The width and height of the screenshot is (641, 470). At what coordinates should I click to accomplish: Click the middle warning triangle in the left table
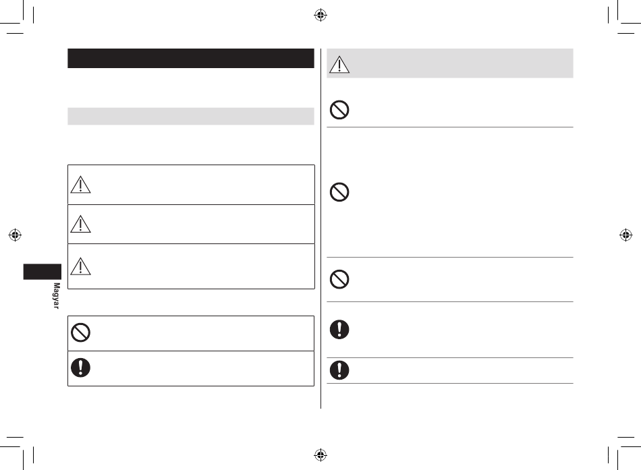(x=80, y=224)
